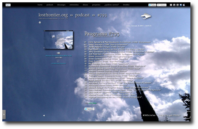The height and width of the screenshot is (129, 198).
Task: Select track 17 Peter Buffett
Action: 109,80
